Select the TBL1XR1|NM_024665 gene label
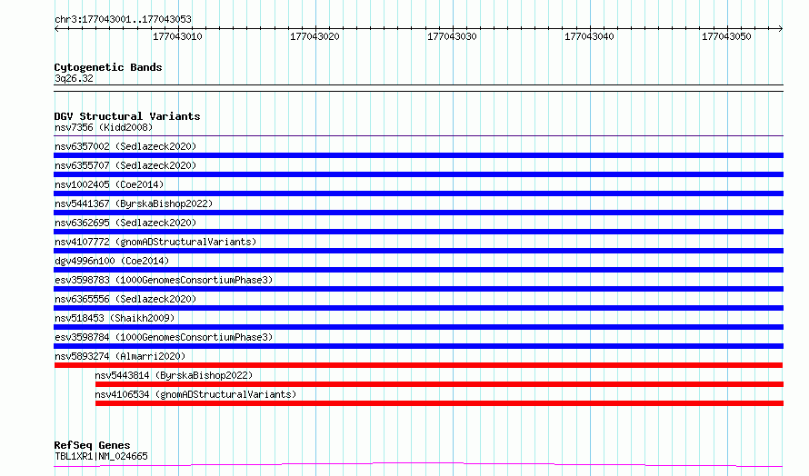This screenshot has height=476, width=809. click(101, 456)
